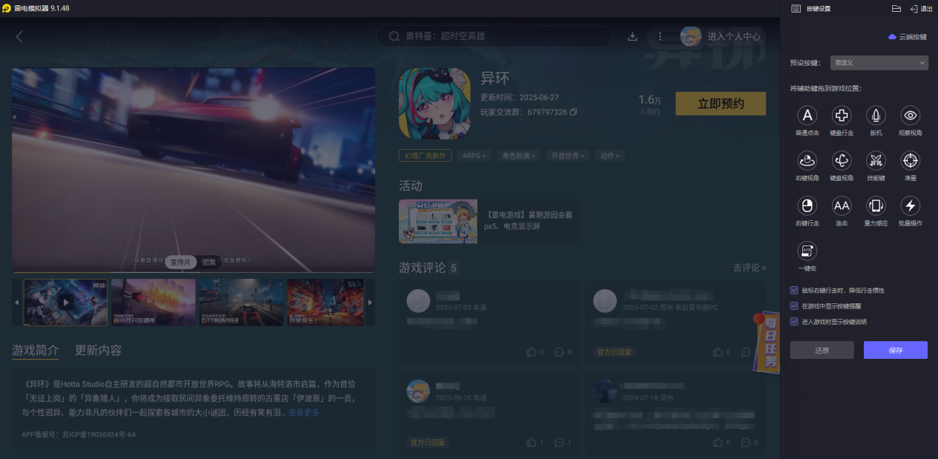938x459 pixels.
Task: Click the carousel right arrow
Action: tap(370, 302)
